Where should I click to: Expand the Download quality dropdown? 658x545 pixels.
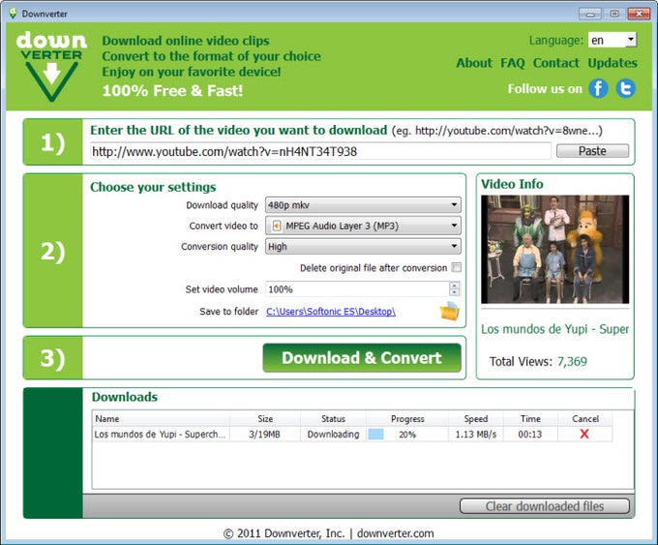coord(363,205)
